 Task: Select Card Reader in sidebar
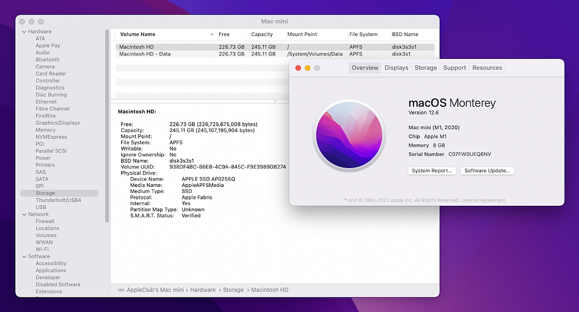pos(51,74)
